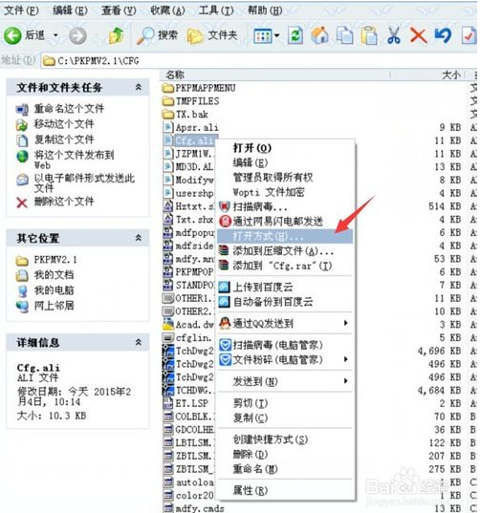Click the Cut scissors toolbar icon
481x513 pixels.
pos(394,35)
